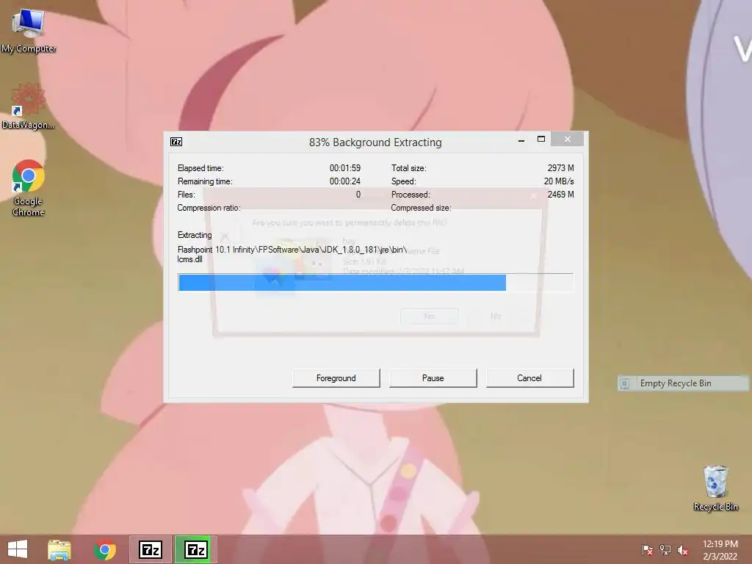This screenshot has width=752, height=564.
Task: Click the processed value 2469 M
Action: [560, 195]
